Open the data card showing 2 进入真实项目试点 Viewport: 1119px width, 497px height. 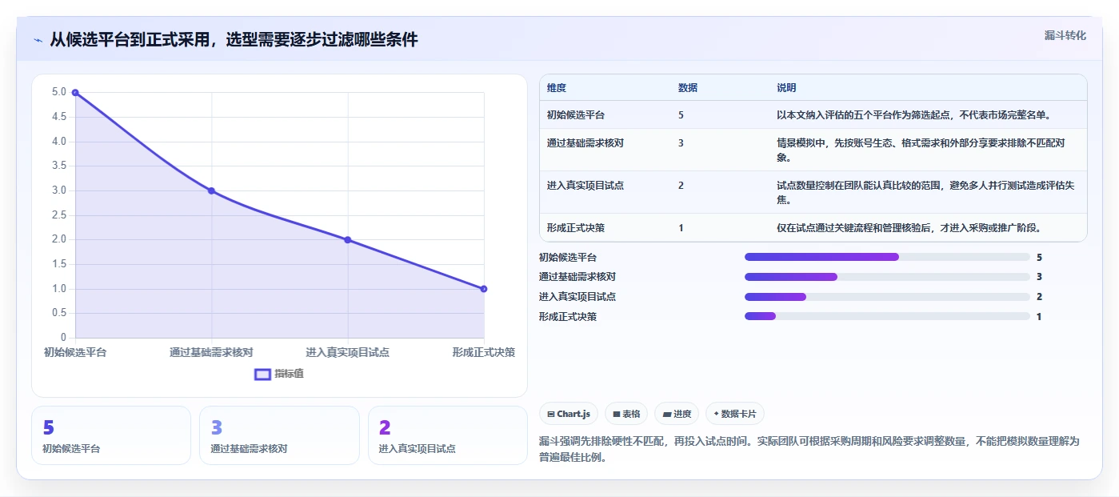448,435
